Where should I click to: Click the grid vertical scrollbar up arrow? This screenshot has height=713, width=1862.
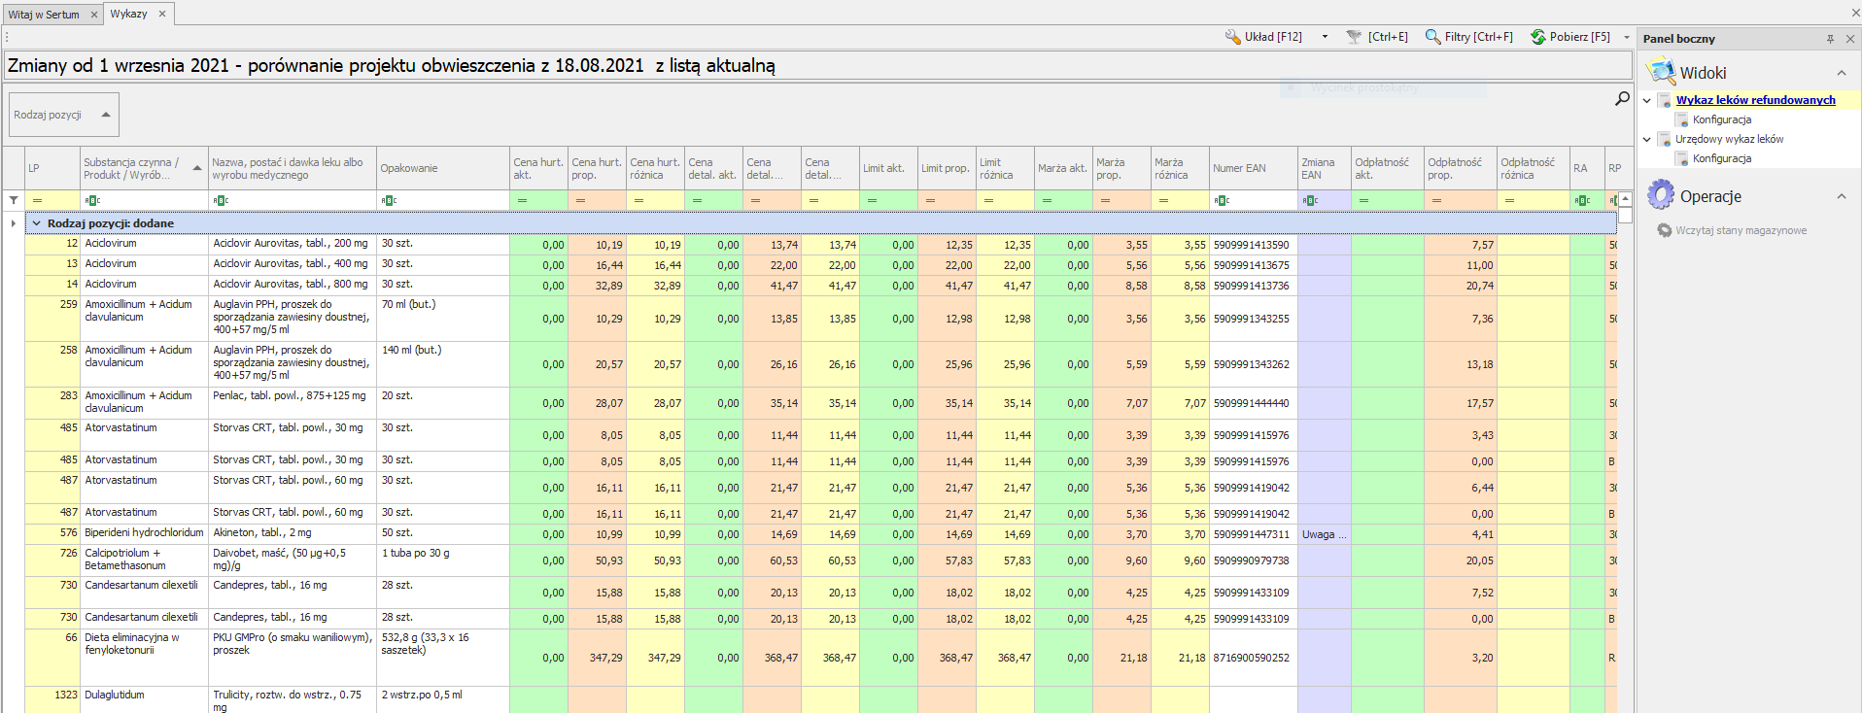point(1625,199)
